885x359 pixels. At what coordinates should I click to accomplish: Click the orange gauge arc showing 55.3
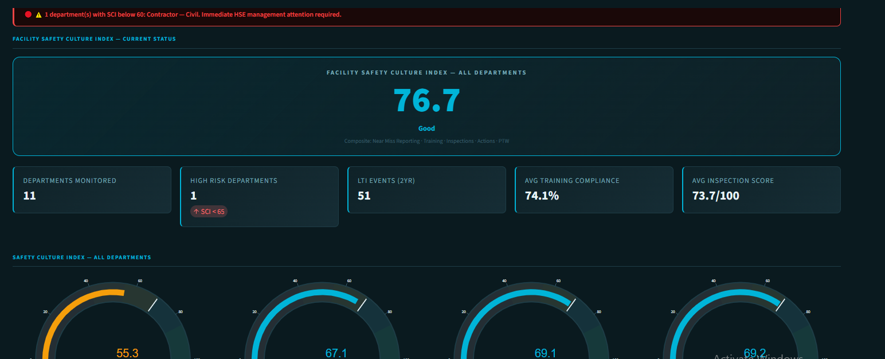63,313
